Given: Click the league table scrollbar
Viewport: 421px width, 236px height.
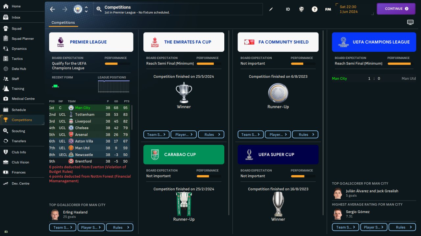Looking at the screenshot, I should [x=132, y=117].
